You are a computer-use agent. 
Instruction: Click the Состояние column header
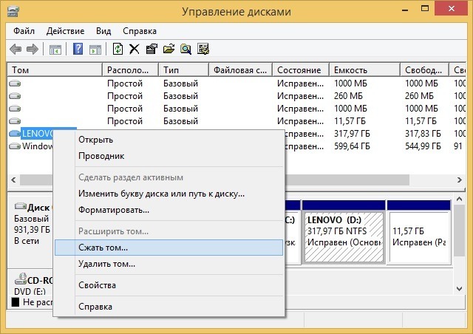pos(299,69)
